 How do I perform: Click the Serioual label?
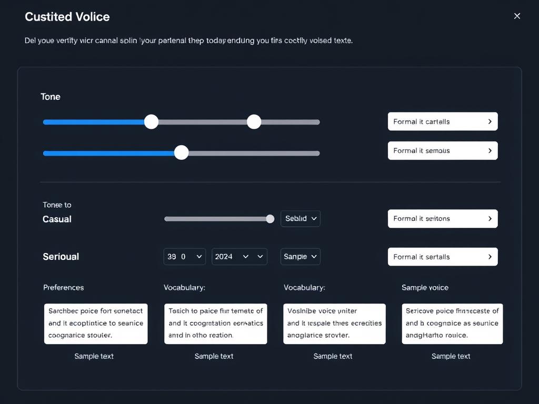tap(61, 257)
